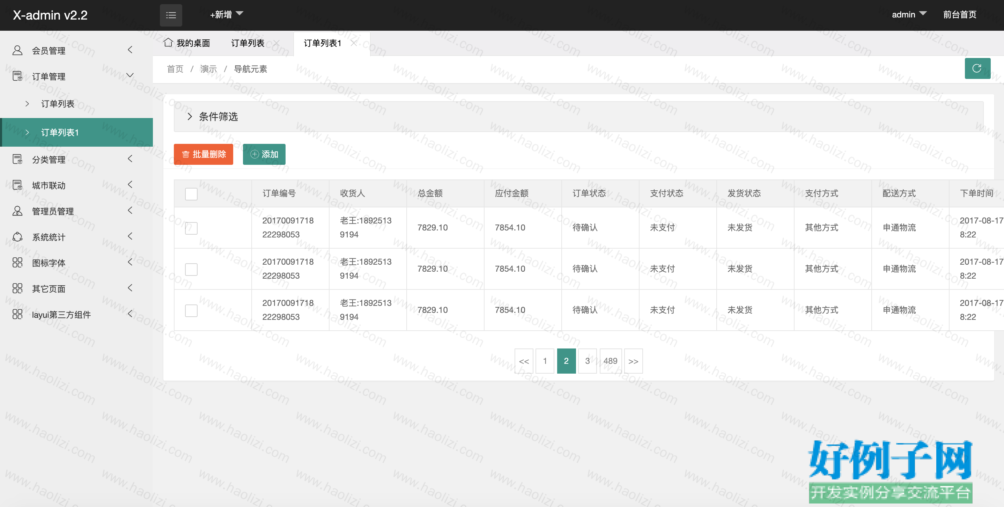The height and width of the screenshot is (507, 1004).
Task: Collapse the 订单管理 menu chevron
Action: click(130, 75)
